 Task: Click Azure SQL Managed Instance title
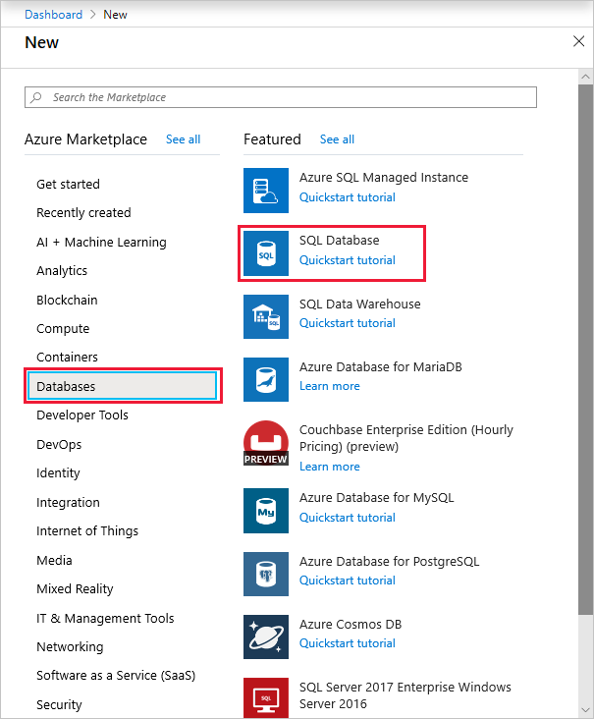(x=384, y=177)
